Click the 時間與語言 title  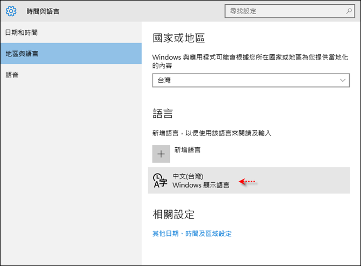coord(43,11)
